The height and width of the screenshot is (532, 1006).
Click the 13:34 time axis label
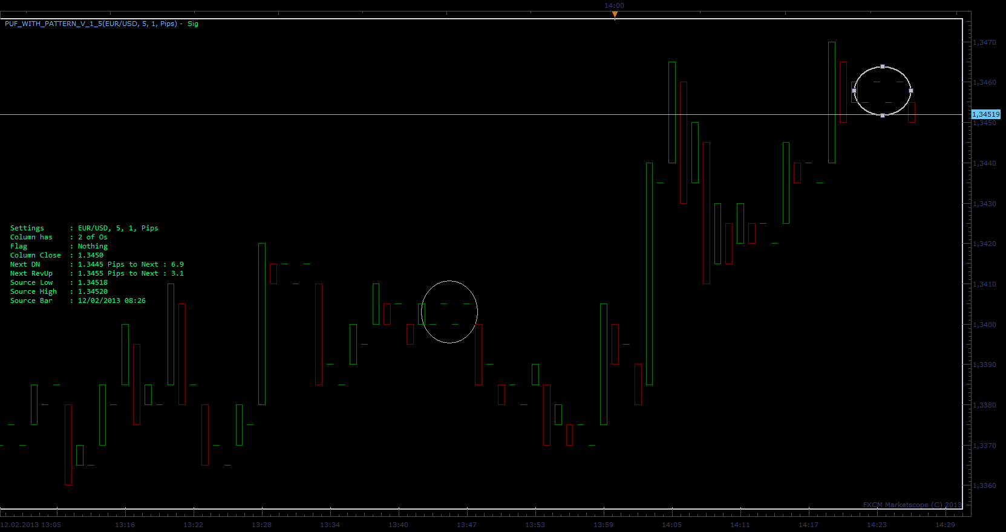click(330, 525)
